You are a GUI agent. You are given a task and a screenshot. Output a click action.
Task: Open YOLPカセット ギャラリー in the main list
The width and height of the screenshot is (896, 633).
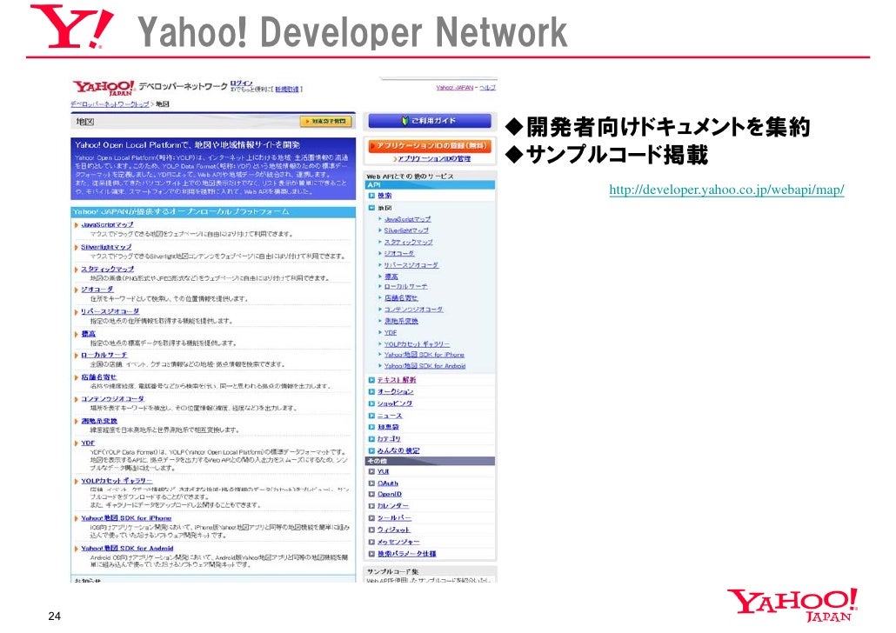point(116,481)
